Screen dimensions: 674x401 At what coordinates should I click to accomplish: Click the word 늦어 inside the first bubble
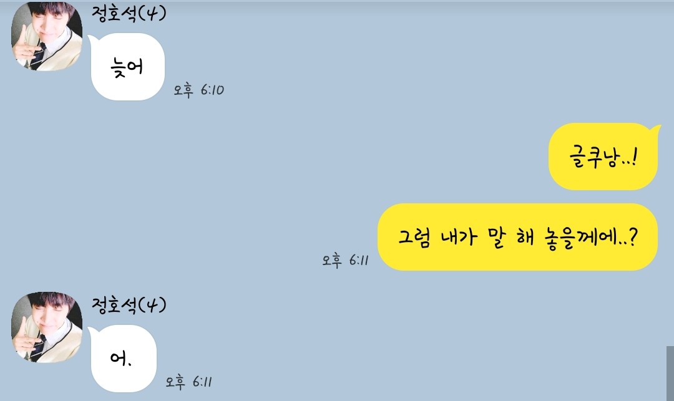click(127, 67)
